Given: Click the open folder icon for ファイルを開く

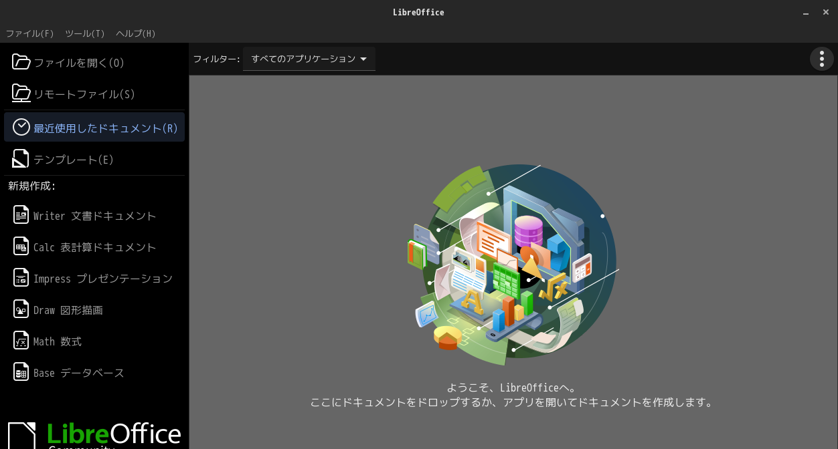Looking at the screenshot, I should coord(21,62).
